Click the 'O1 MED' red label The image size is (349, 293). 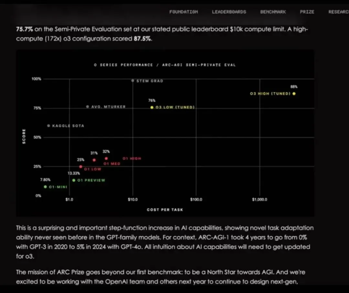112,164
